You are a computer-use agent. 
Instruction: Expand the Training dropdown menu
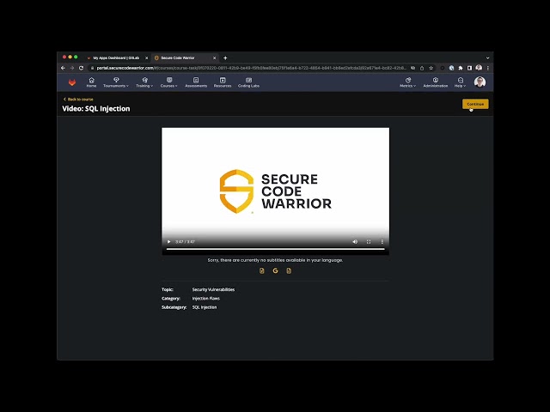(144, 82)
